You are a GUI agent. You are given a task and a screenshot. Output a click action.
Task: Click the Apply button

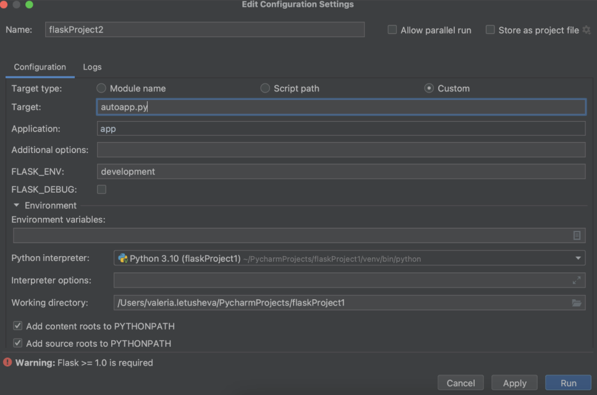tap(514, 383)
